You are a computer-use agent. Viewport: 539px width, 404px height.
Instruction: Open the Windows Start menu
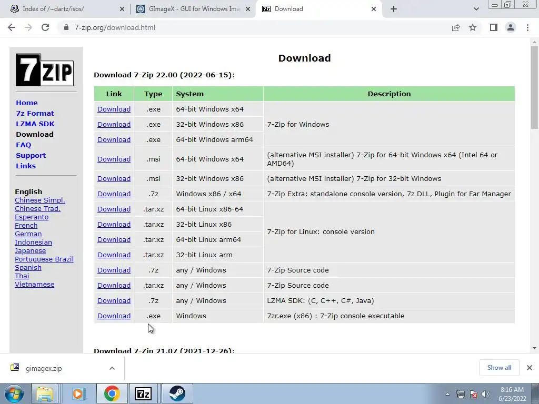coord(14,393)
